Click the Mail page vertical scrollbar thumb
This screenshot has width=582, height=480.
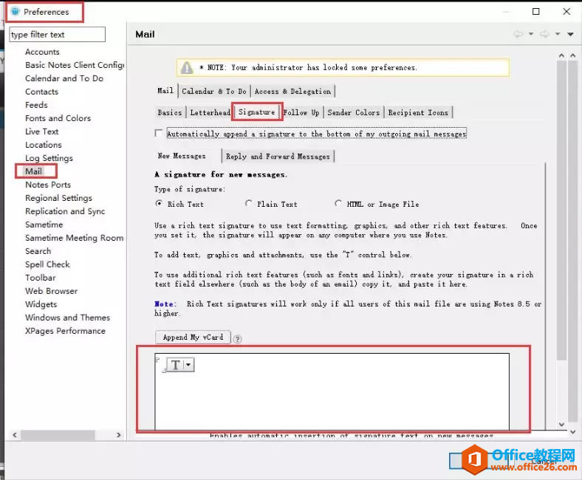pyautogui.click(x=561, y=210)
